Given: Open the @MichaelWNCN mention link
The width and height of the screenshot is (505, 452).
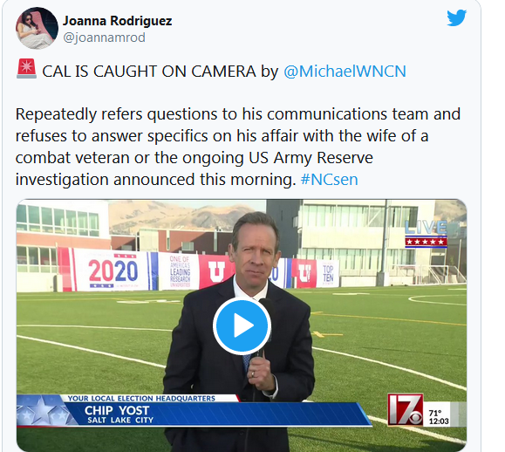Looking at the screenshot, I should tap(345, 72).
